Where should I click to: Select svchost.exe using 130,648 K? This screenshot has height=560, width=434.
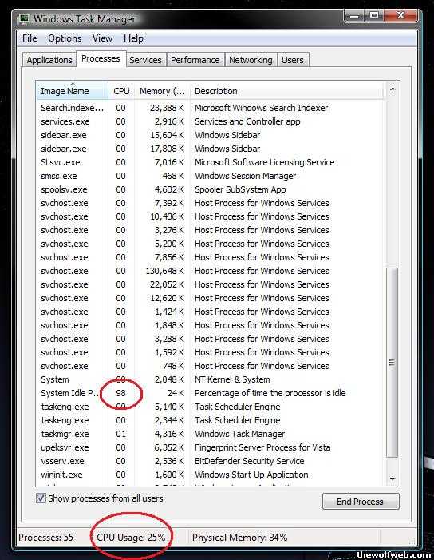pos(211,271)
